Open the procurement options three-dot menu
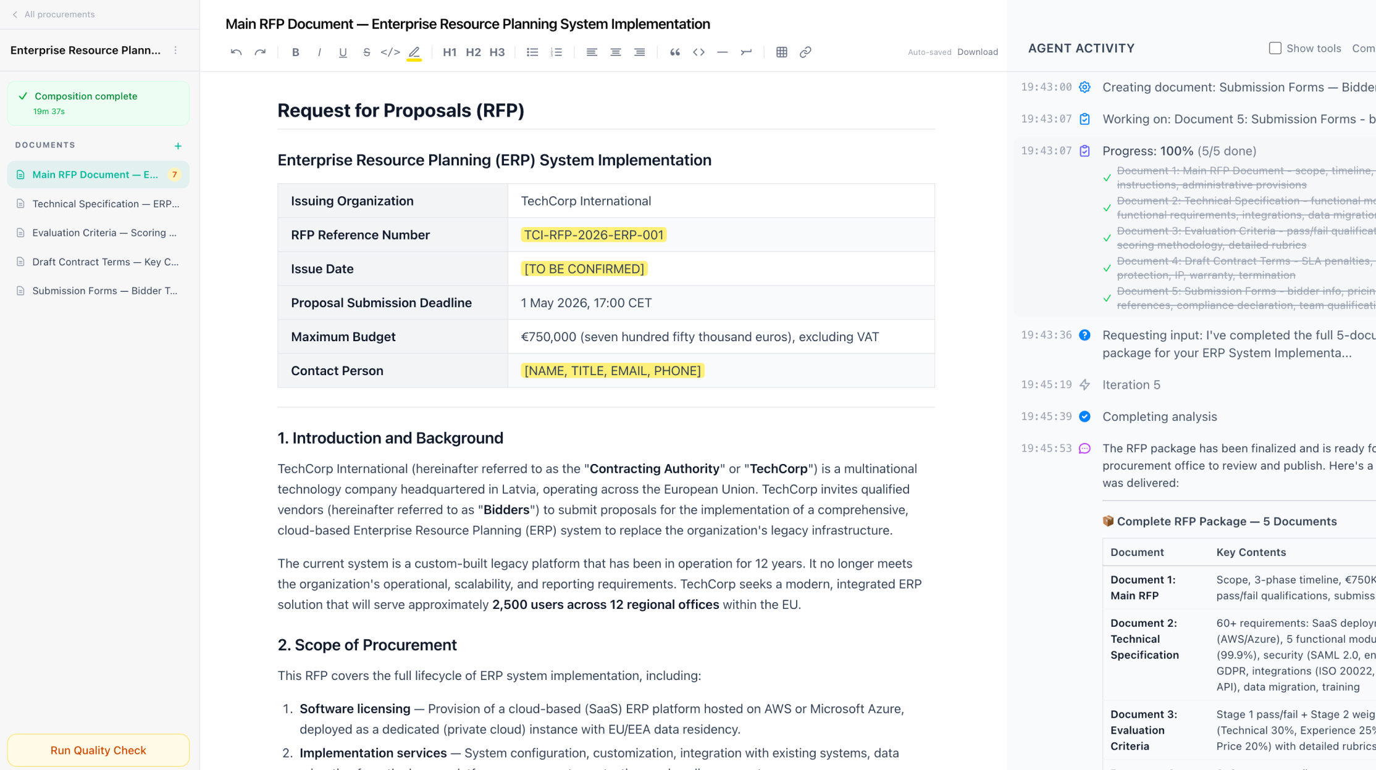 coord(175,50)
